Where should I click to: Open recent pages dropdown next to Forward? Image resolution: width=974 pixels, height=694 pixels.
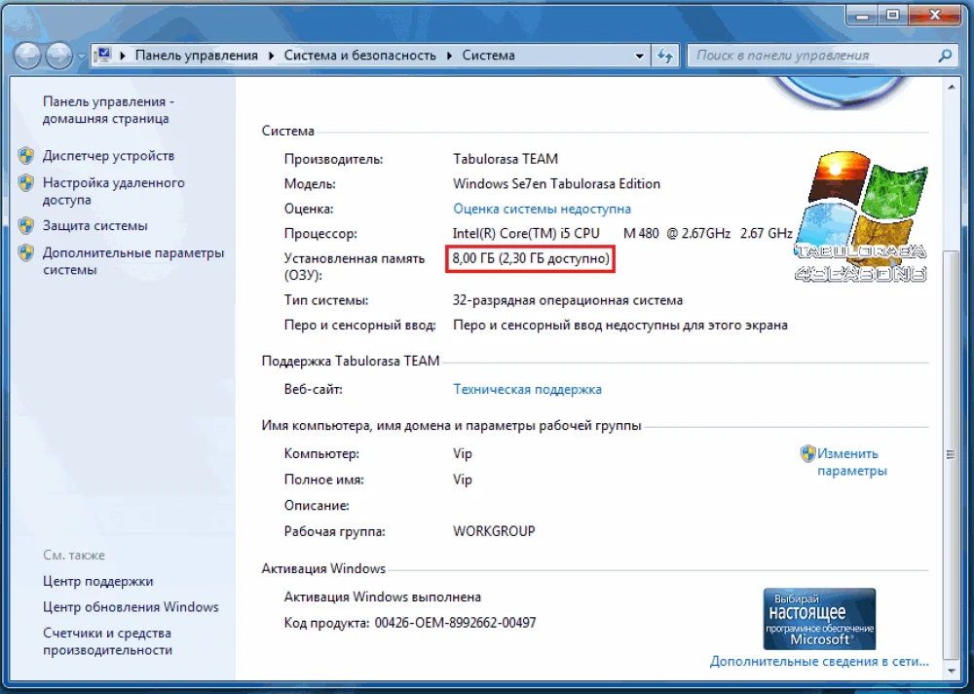point(82,57)
